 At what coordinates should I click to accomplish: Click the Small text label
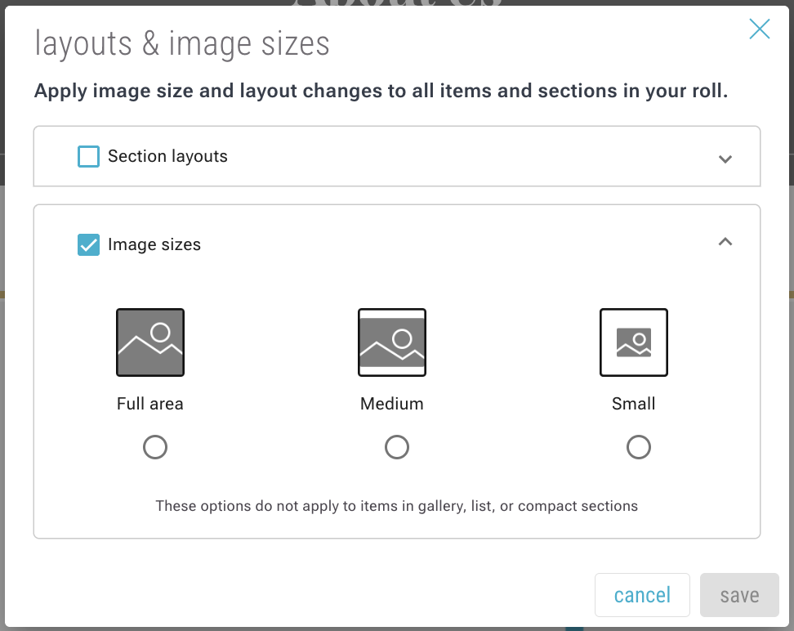coord(634,404)
